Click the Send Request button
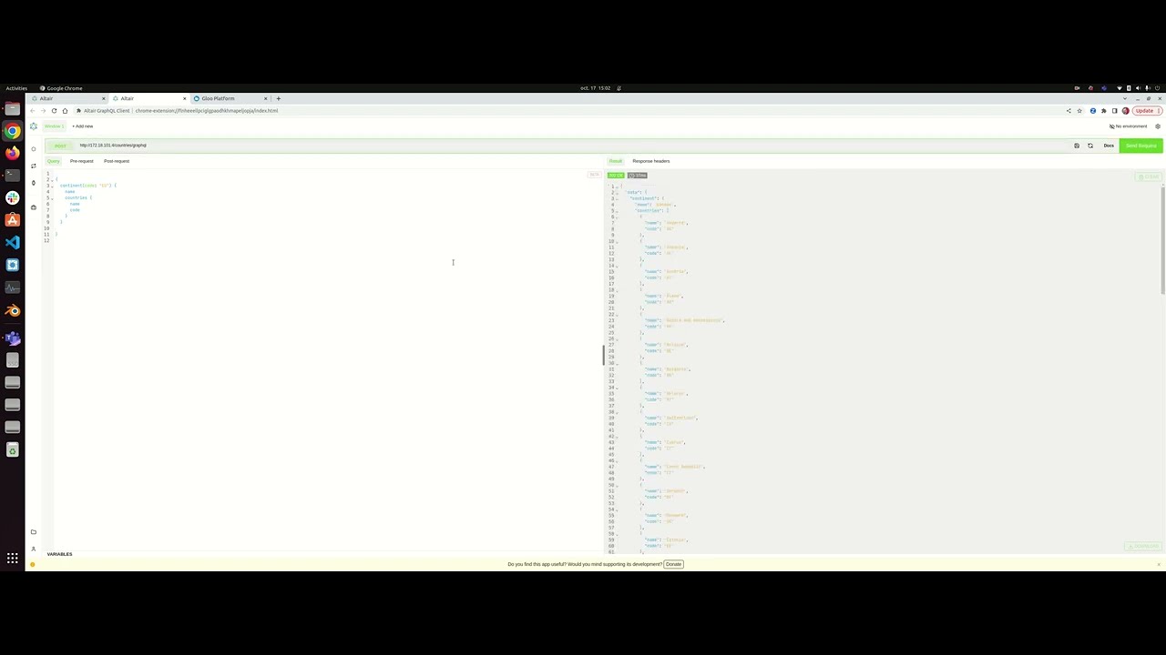The height and width of the screenshot is (655, 1166). (x=1140, y=146)
